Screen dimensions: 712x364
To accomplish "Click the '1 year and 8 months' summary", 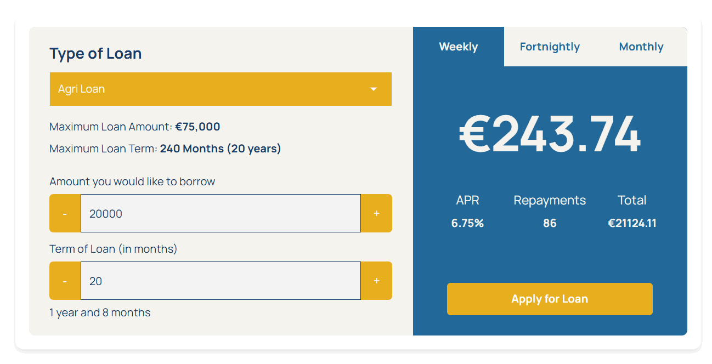I will point(100,312).
